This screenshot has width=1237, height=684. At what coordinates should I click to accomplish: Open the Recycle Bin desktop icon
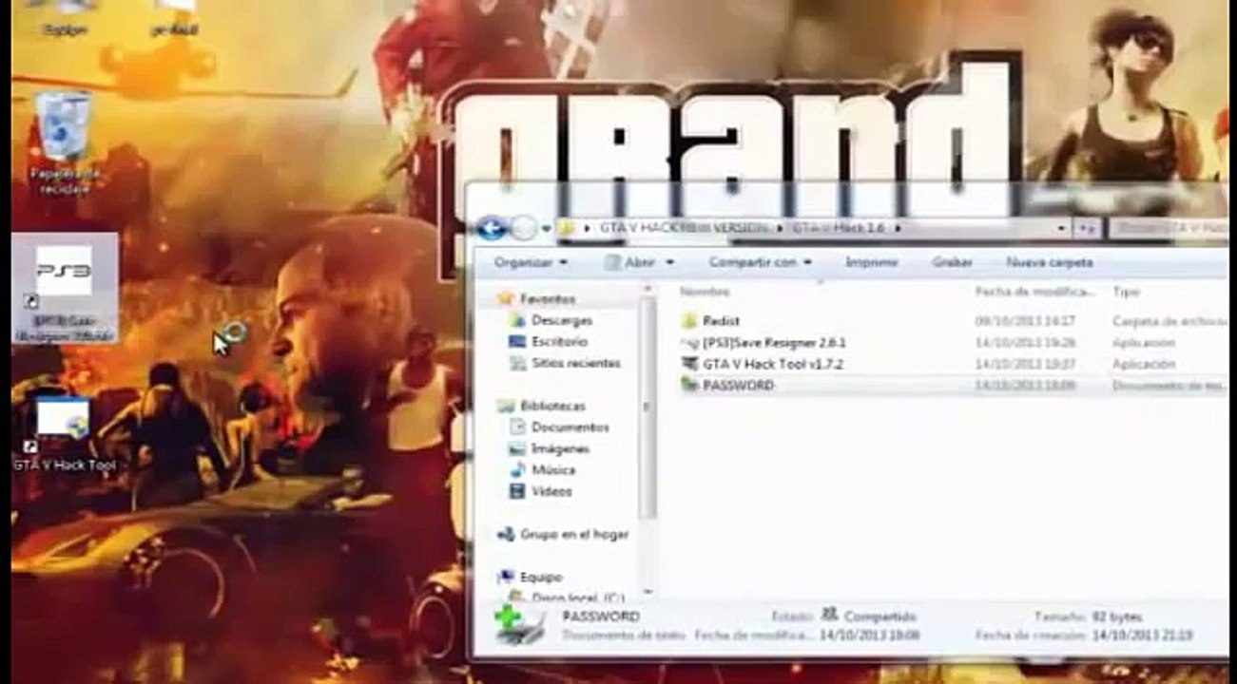click(x=65, y=144)
